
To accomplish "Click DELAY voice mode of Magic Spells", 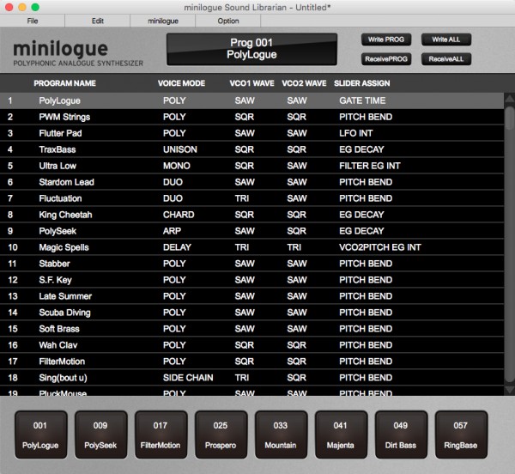I will pyautogui.click(x=177, y=247).
